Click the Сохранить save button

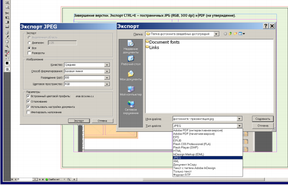(x=263, y=119)
